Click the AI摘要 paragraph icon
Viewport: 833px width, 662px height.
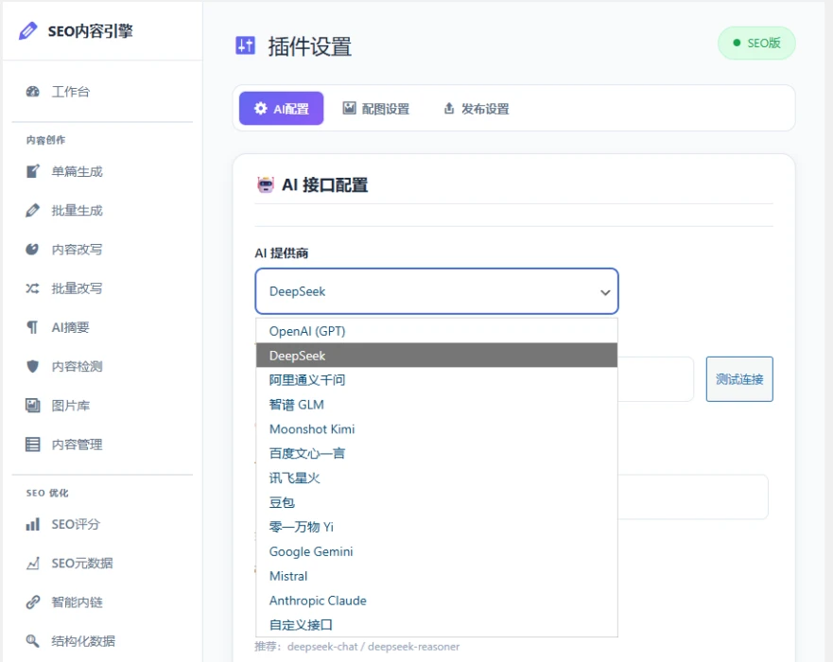click(x=32, y=327)
